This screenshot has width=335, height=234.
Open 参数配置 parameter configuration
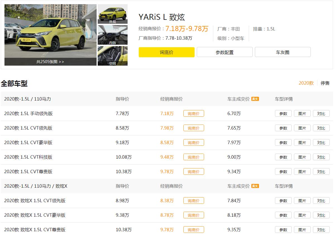(224, 52)
